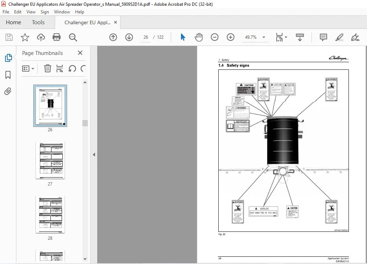367x264 pixels.
Task: Close the Page Thumbnails panel
Action: pos(80,53)
